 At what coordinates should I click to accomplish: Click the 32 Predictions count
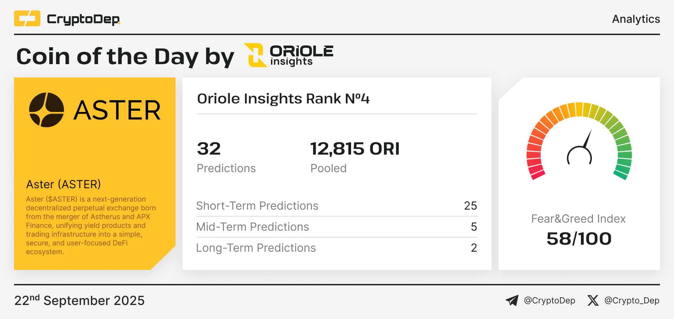point(209,149)
